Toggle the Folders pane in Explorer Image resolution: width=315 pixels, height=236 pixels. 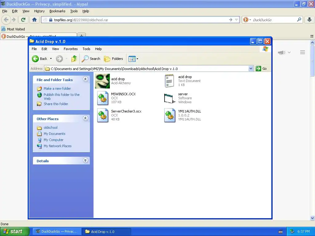coord(113,59)
